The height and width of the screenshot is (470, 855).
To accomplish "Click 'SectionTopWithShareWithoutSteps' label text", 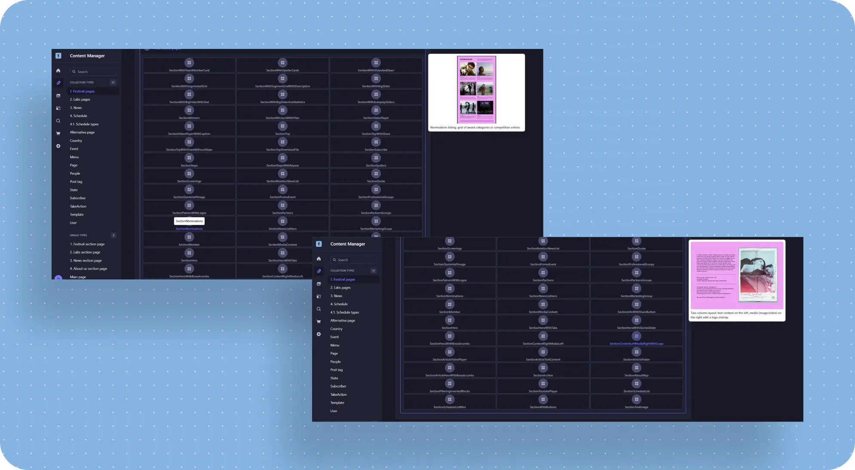I will tap(189, 150).
